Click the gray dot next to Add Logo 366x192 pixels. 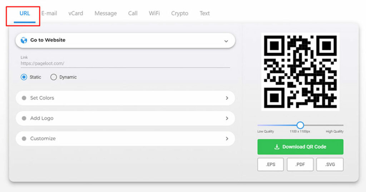[24, 118]
